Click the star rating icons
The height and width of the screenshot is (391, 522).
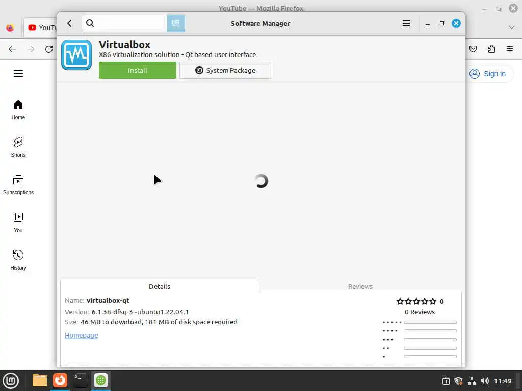tap(416, 301)
